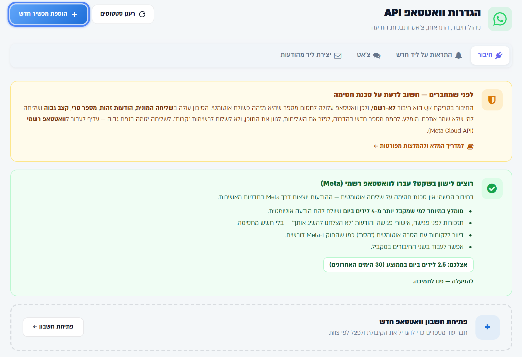
Task: Switch to the צ'אט tab
Action: click(x=369, y=55)
